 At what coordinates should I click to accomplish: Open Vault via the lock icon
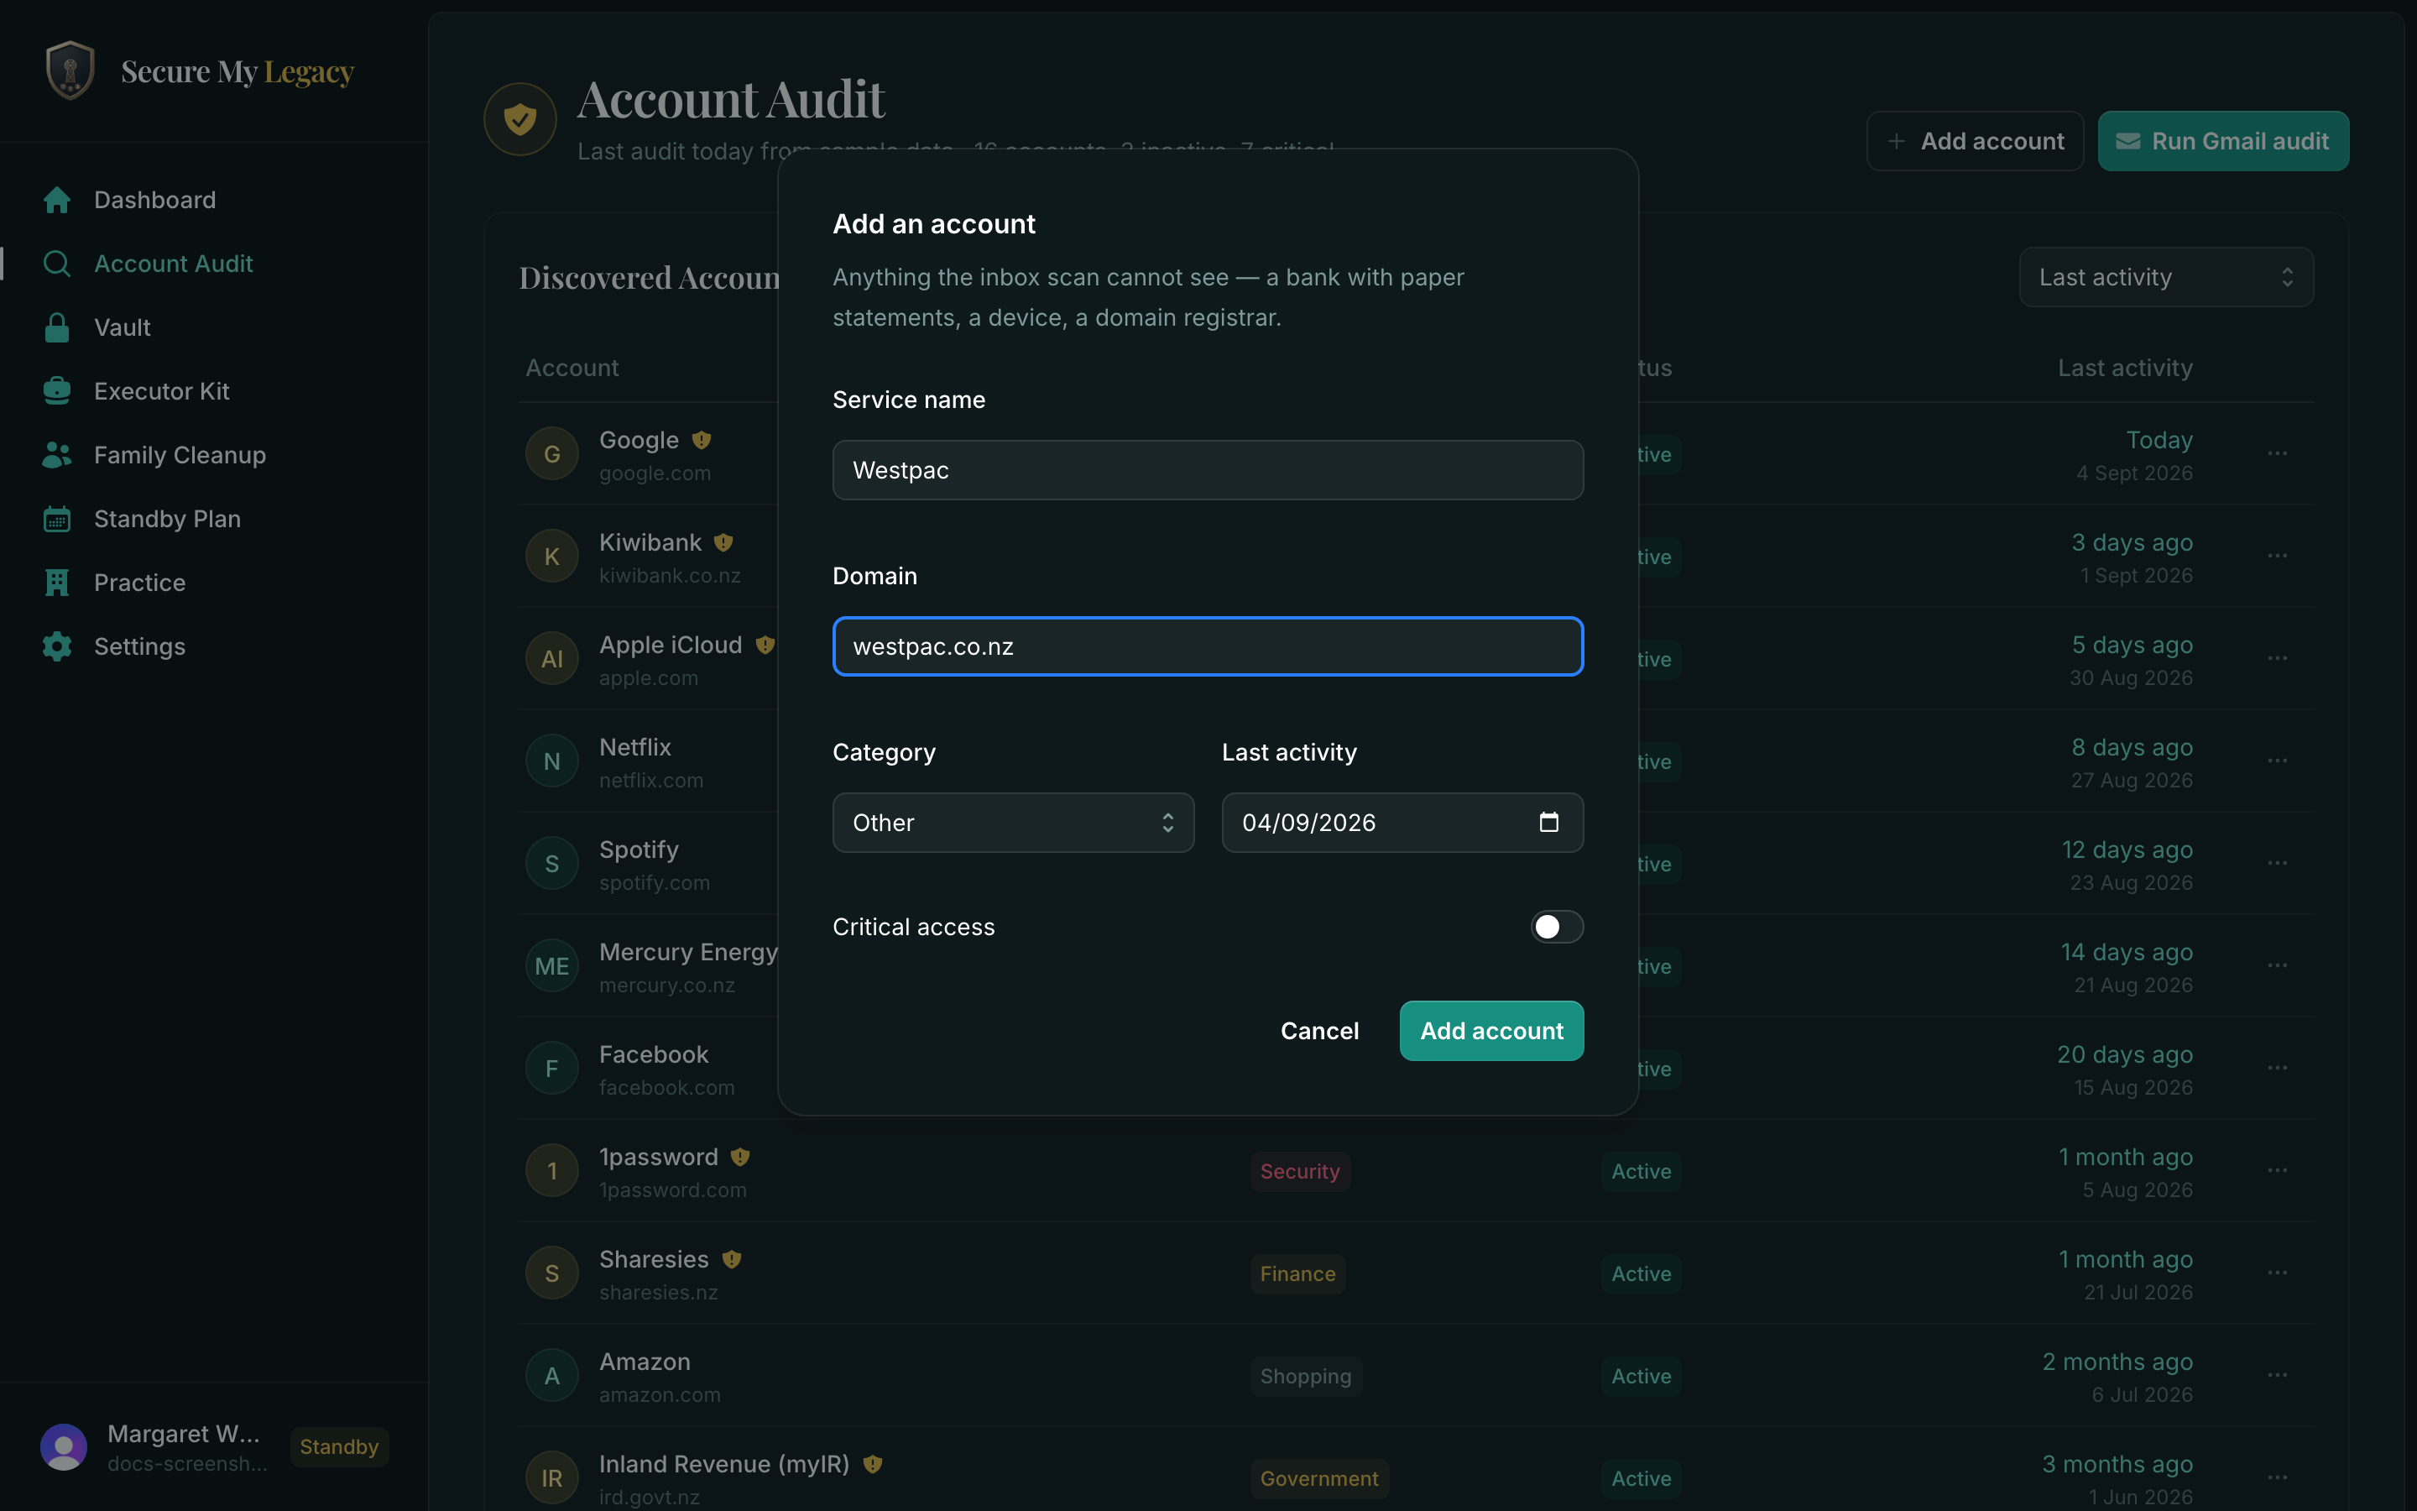pyautogui.click(x=57, y=327)
